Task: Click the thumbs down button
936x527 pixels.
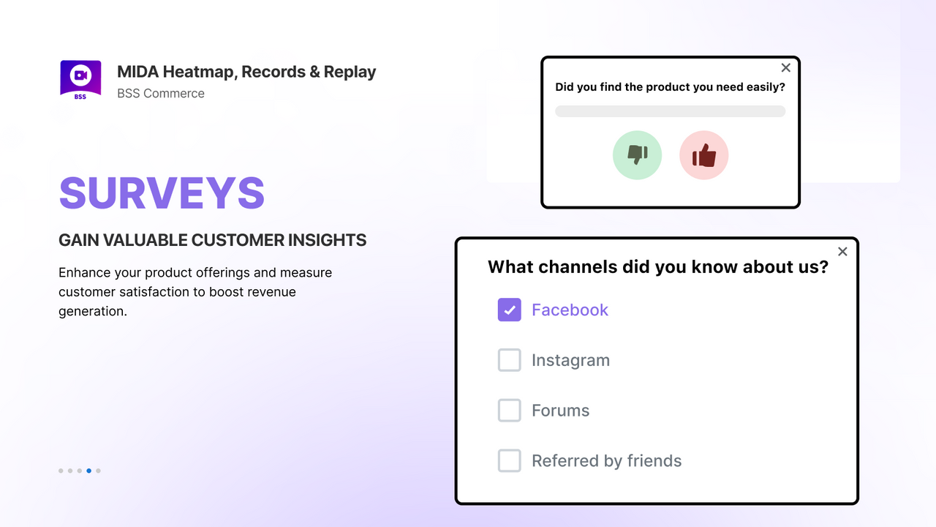Action: (637, 155)
